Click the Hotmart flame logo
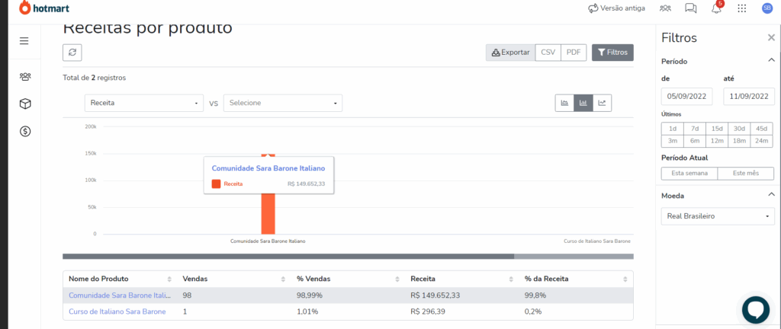 [x=25, y=8]
